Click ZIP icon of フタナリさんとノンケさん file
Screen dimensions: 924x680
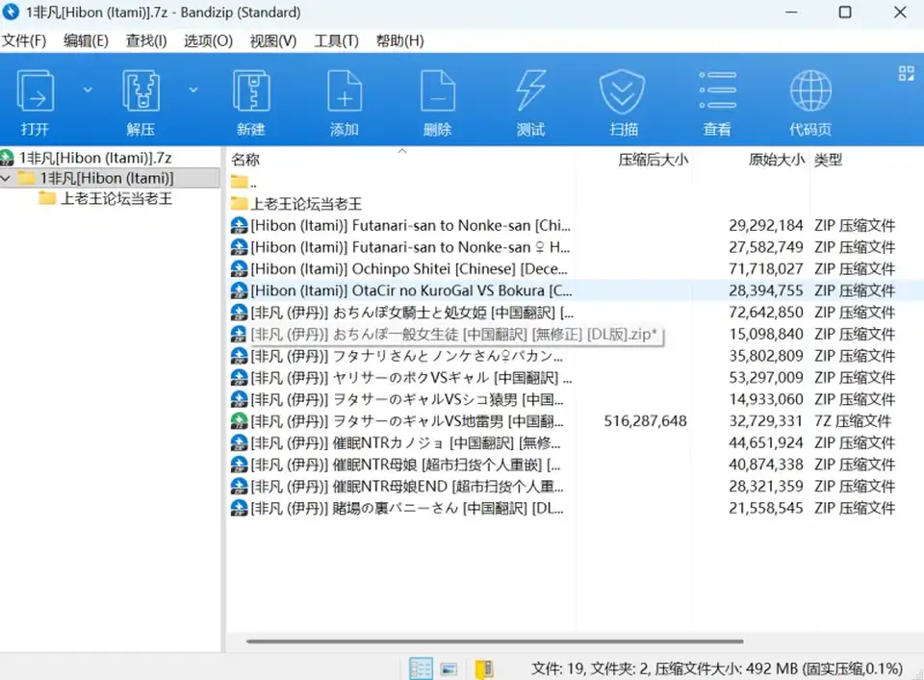click(239, 356)
